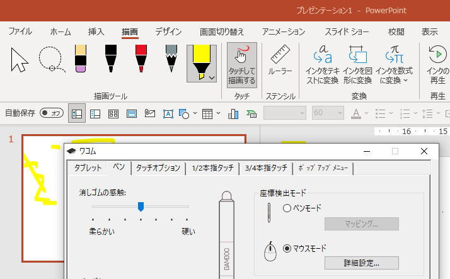450x279 pixels.
Task: Click インクを図形に変換
Action: click(357, 65)
